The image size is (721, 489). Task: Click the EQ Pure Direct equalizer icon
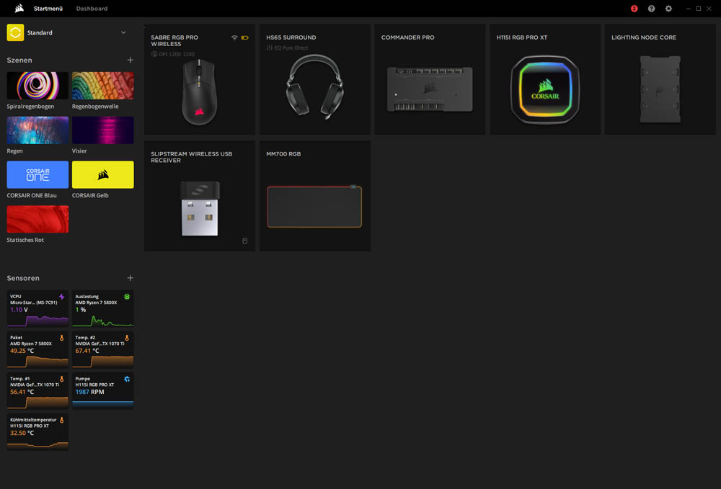tap(270, 48)
